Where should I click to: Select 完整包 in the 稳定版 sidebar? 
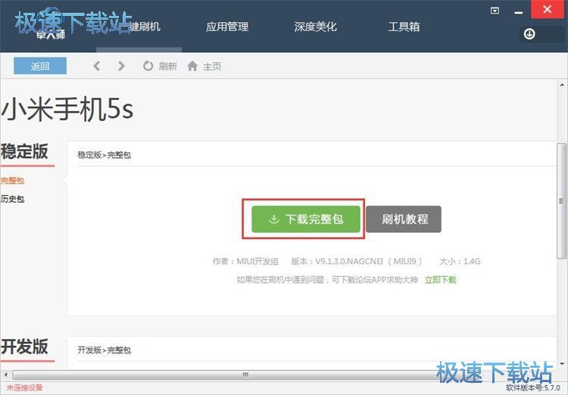(12, 180)
